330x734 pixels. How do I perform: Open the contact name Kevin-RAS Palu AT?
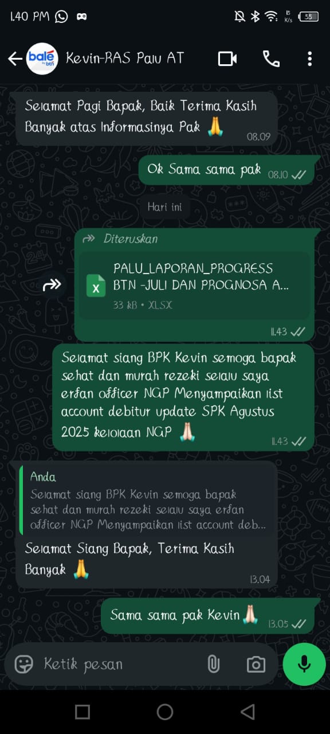[x=125, y=58]
